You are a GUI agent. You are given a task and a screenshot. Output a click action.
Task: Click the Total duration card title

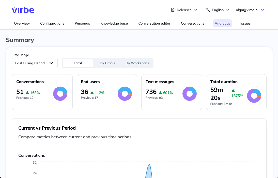click(x=224, y=82)
